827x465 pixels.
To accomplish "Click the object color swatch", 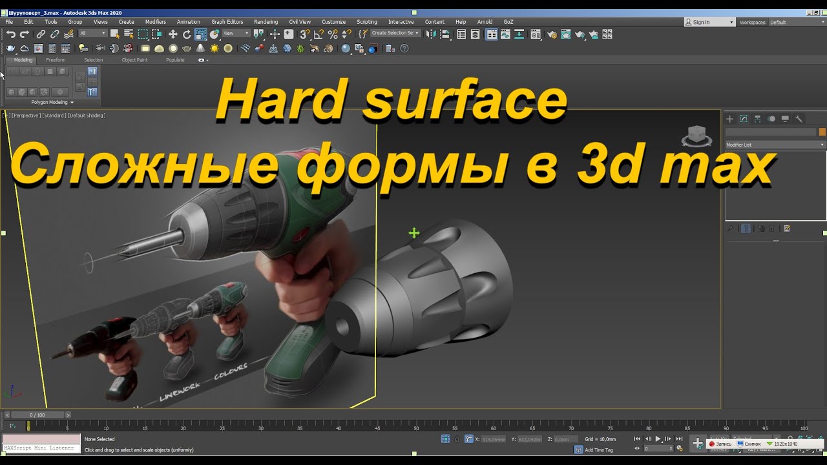I will pyautogui.click(x=822, y=132).
